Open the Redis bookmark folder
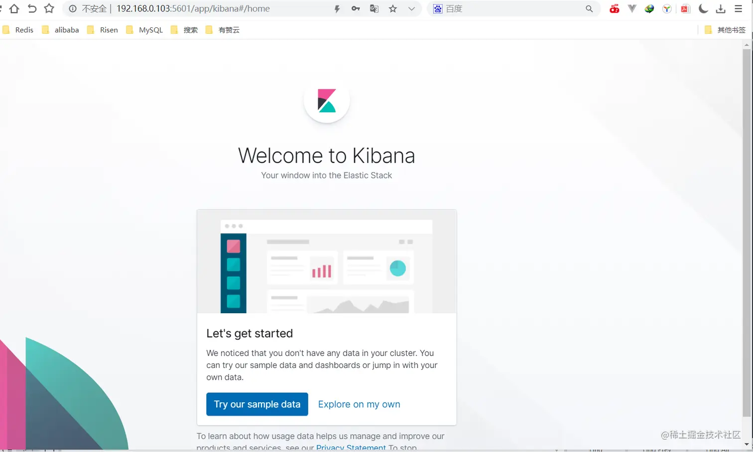The height and width of the screenshot is (452, 753). pyautogui.click(x=18, y=30)
